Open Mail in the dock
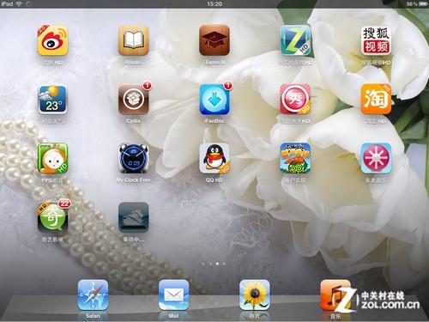Viewport: 429px width, 322px height. 174,295
